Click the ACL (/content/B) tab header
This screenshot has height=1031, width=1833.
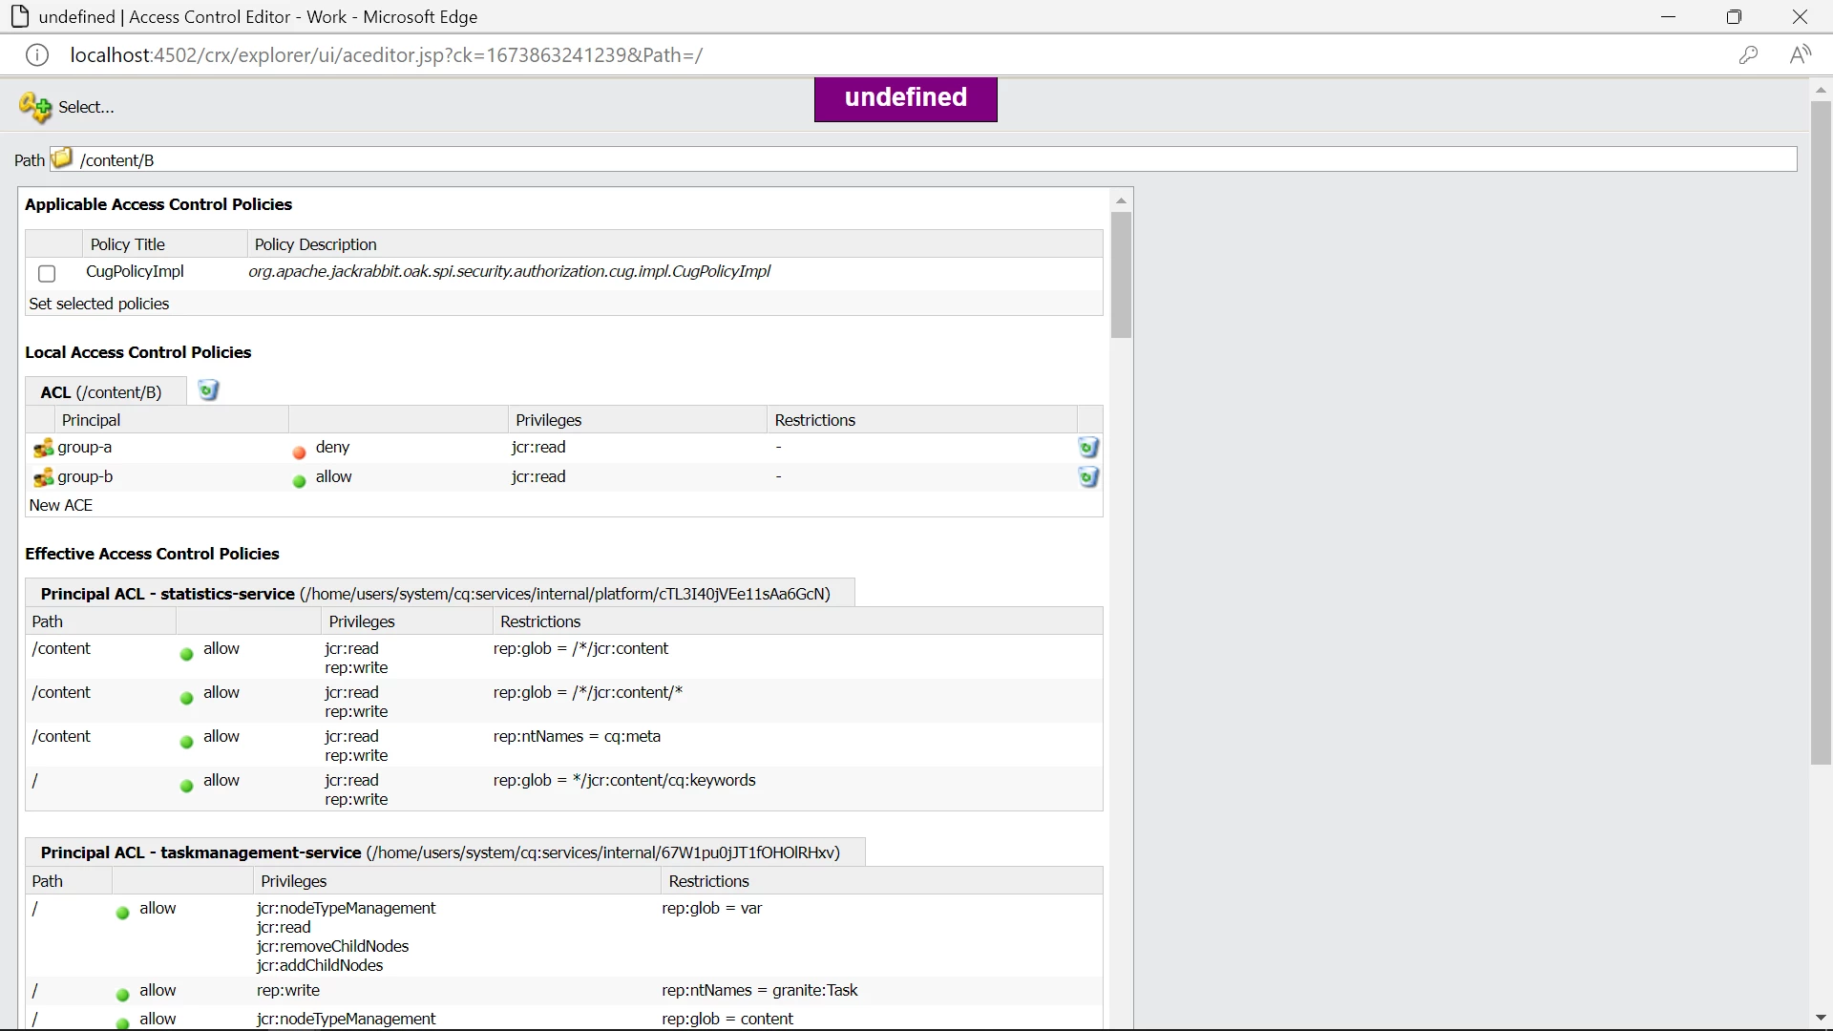point(101,392)
